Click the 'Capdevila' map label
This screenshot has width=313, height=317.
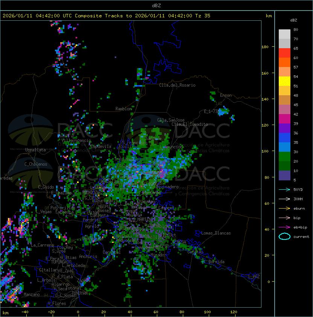[x=101, y=146]
